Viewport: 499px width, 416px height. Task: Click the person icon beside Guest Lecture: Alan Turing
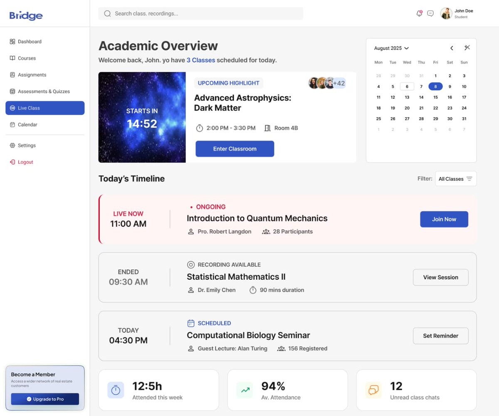(191, 349)
